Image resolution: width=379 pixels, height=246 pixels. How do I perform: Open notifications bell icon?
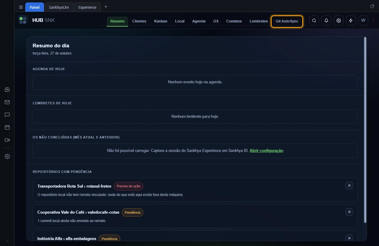326,20
